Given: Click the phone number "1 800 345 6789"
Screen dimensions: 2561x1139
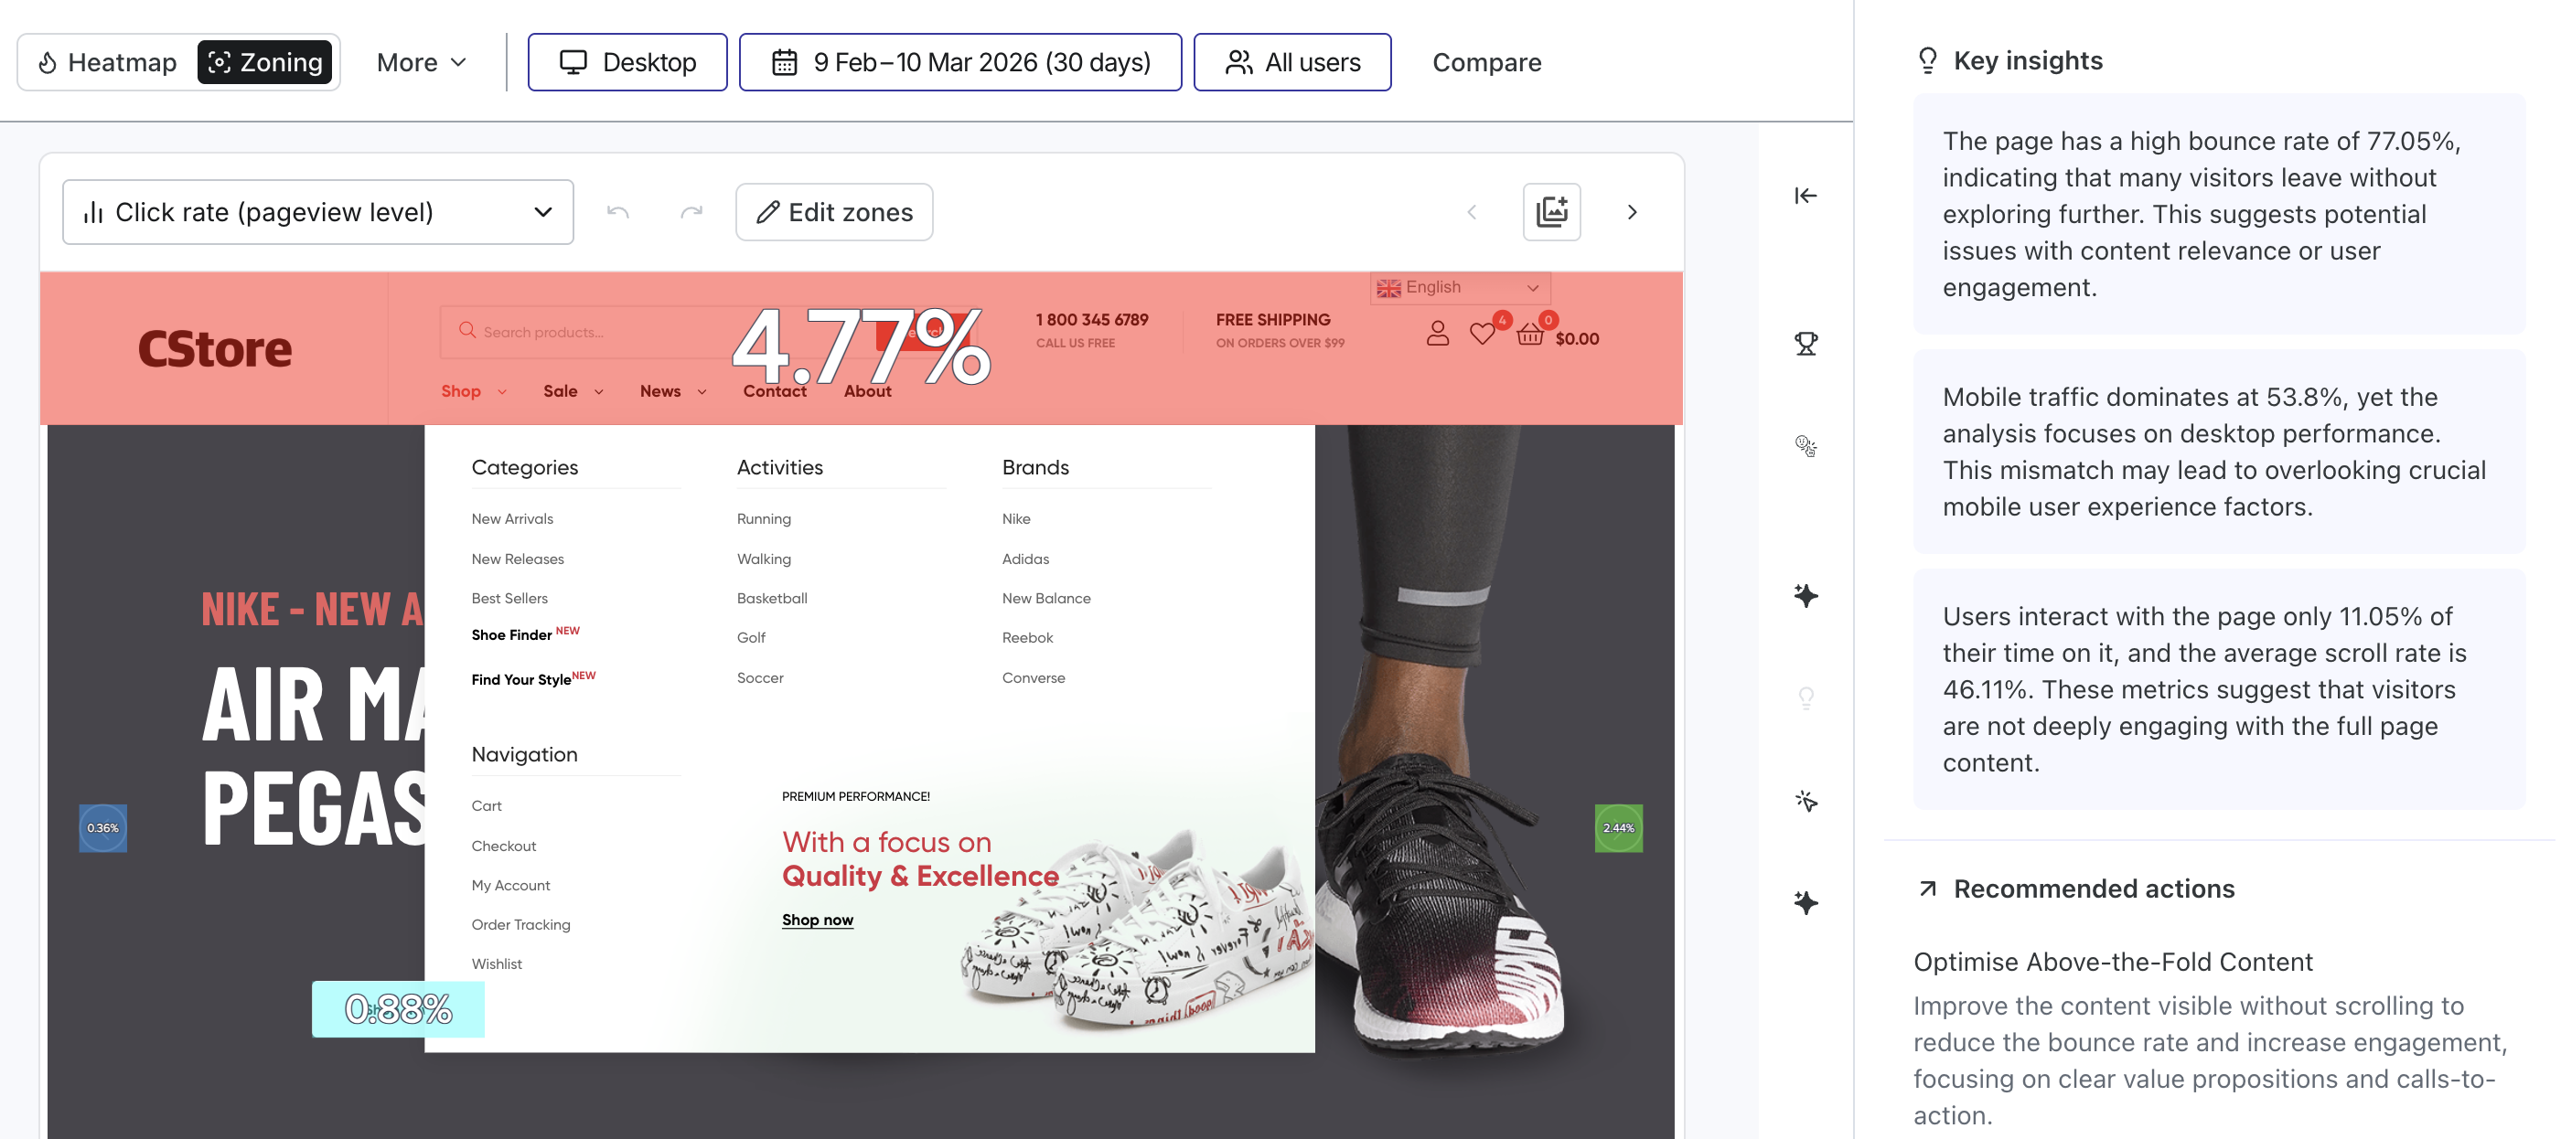Looking at the screenshot, I should pos(1091,319).
